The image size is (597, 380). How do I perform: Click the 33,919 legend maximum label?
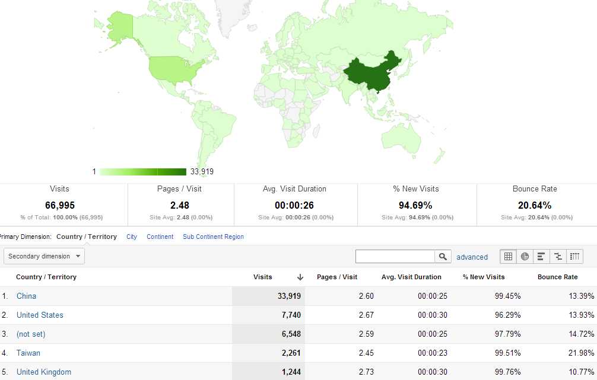202,171
